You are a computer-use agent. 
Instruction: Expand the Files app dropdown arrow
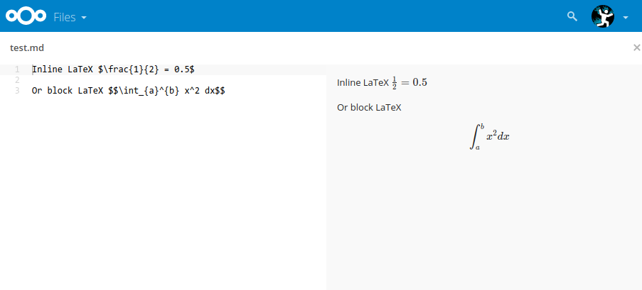click(x=84, y=18)
